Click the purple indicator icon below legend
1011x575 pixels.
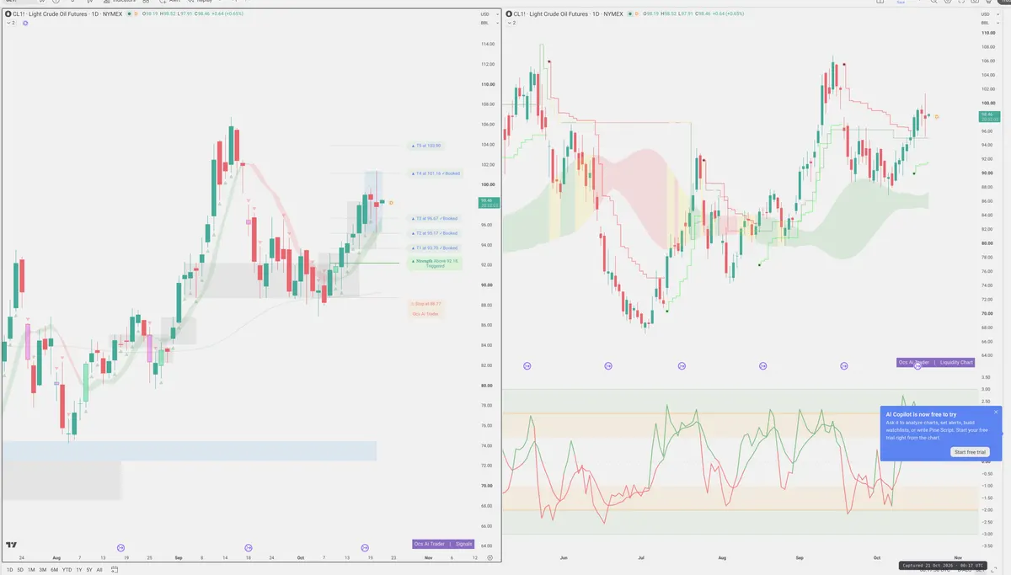coord(25,23)
